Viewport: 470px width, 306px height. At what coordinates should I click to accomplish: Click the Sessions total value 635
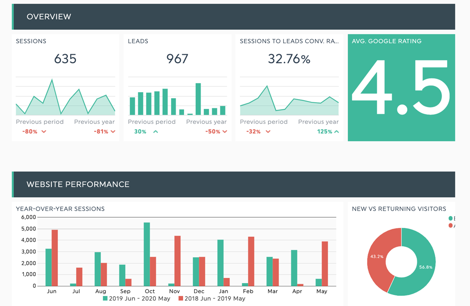click(x=65, y=59)
